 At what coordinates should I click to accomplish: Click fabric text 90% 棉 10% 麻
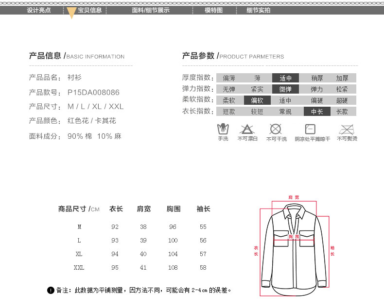pos(94,136)
